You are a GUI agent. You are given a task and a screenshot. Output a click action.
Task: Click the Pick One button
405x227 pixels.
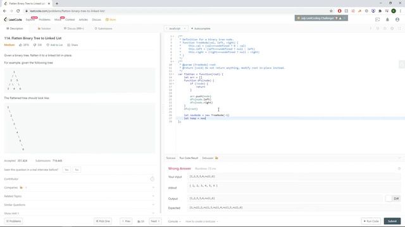(103, 221)
